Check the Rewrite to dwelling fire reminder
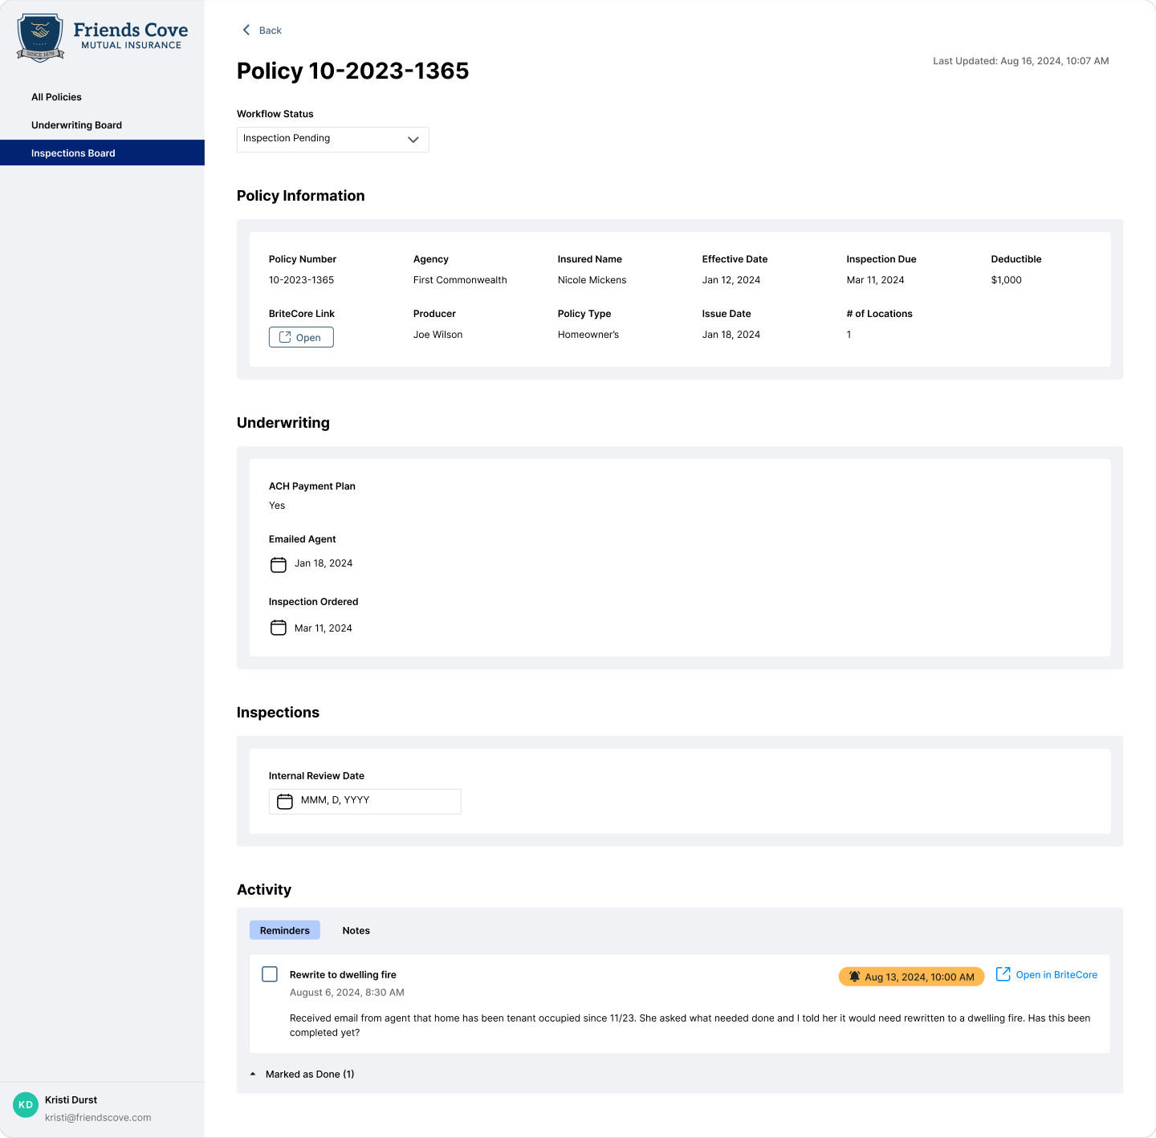 tap(270, 974)
